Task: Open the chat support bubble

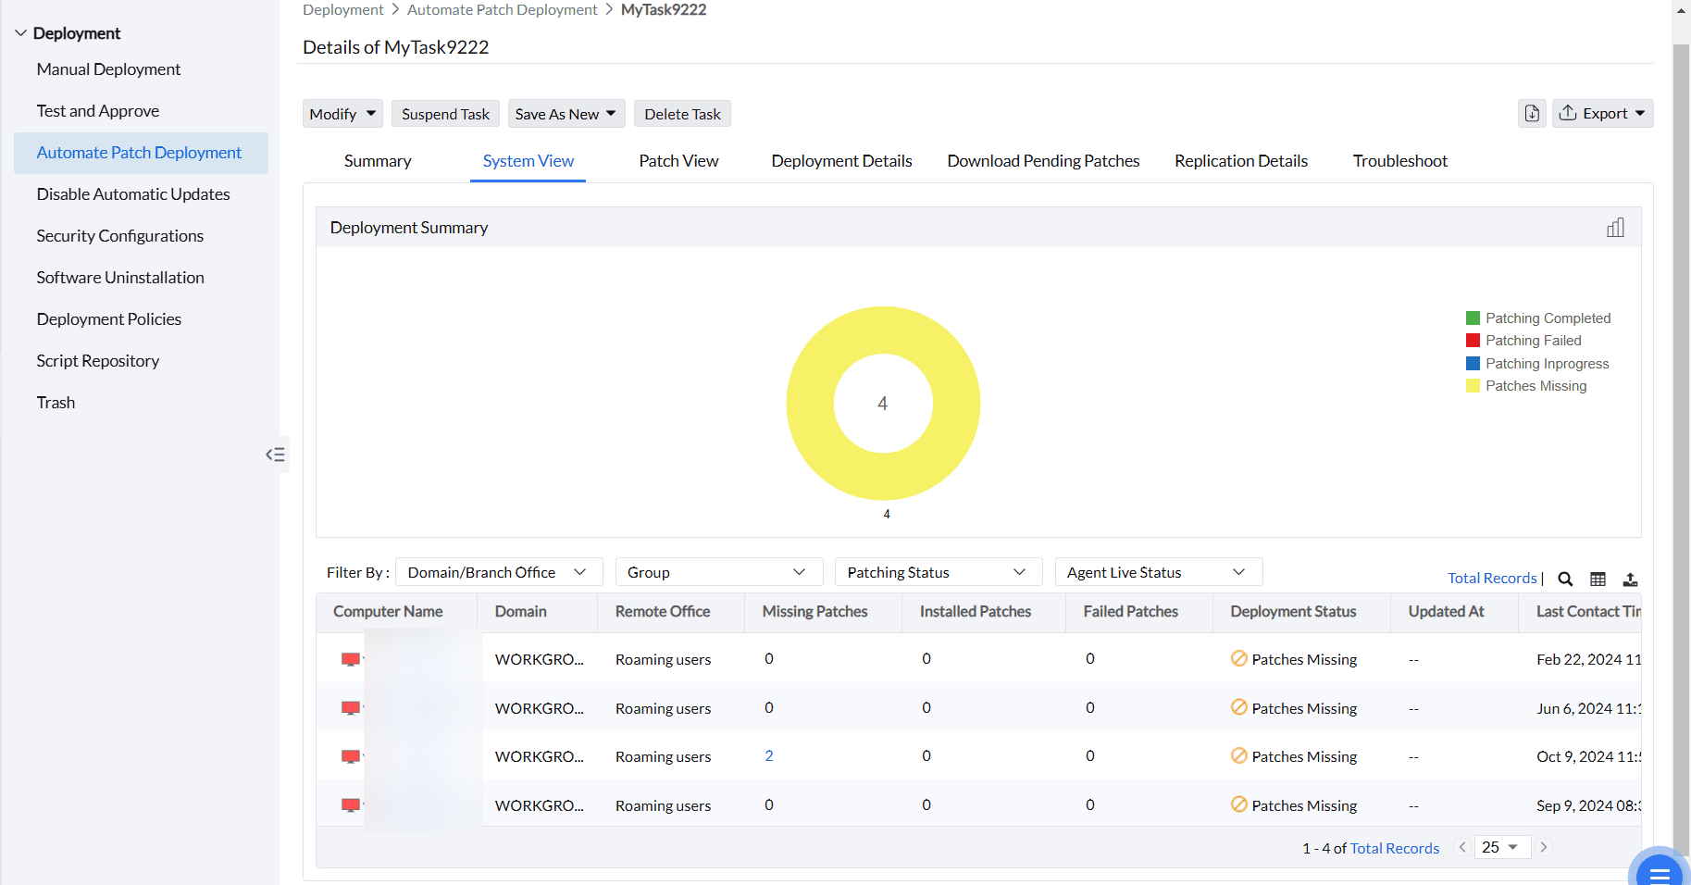Action: (x=1659, y=871)
